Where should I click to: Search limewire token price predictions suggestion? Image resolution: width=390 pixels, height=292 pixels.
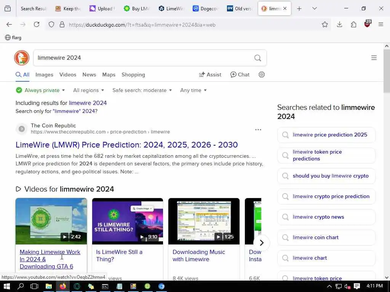pos(326,156)
